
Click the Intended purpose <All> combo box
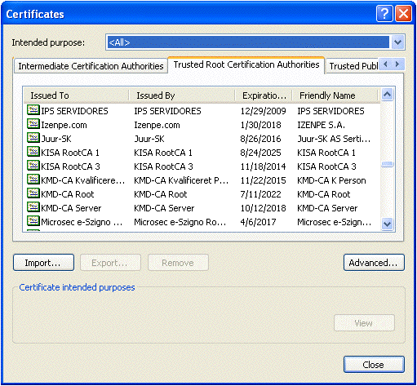click(255, 42)
